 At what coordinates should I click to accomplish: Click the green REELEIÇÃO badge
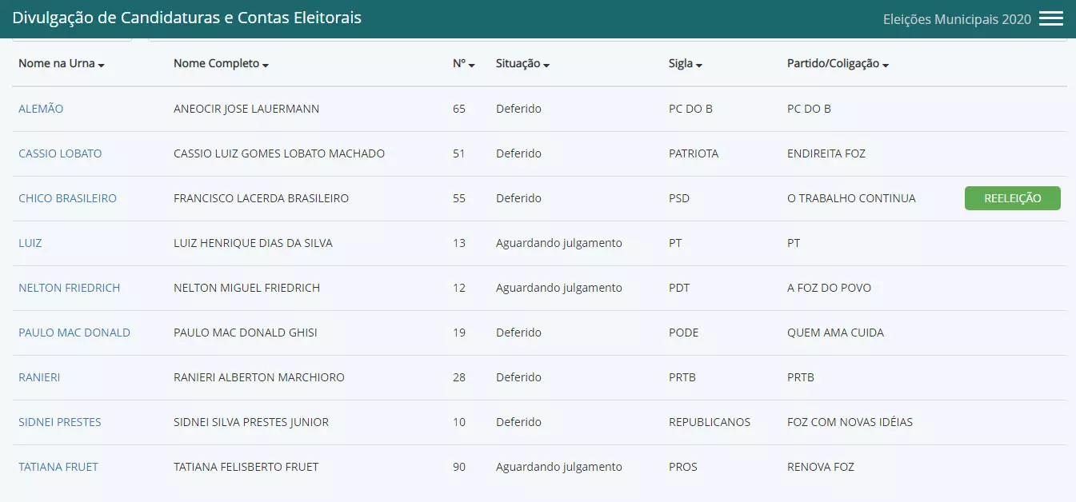[1012, 198]
